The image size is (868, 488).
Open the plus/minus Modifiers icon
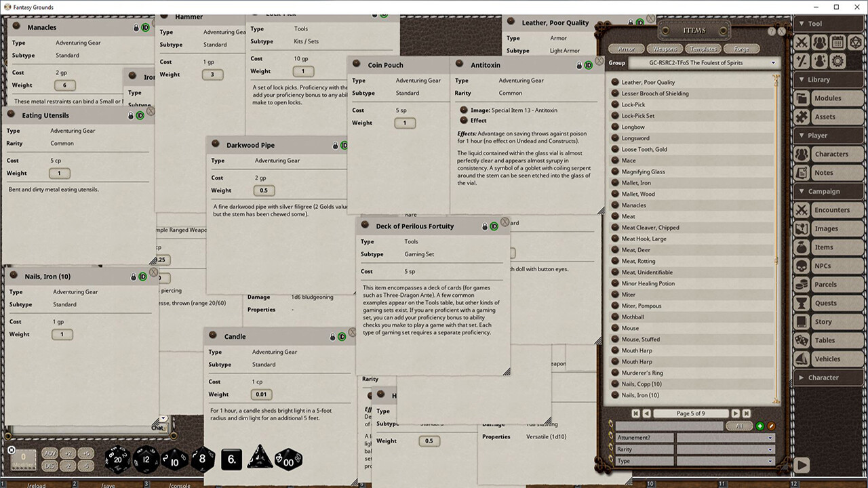click(802, 61)
